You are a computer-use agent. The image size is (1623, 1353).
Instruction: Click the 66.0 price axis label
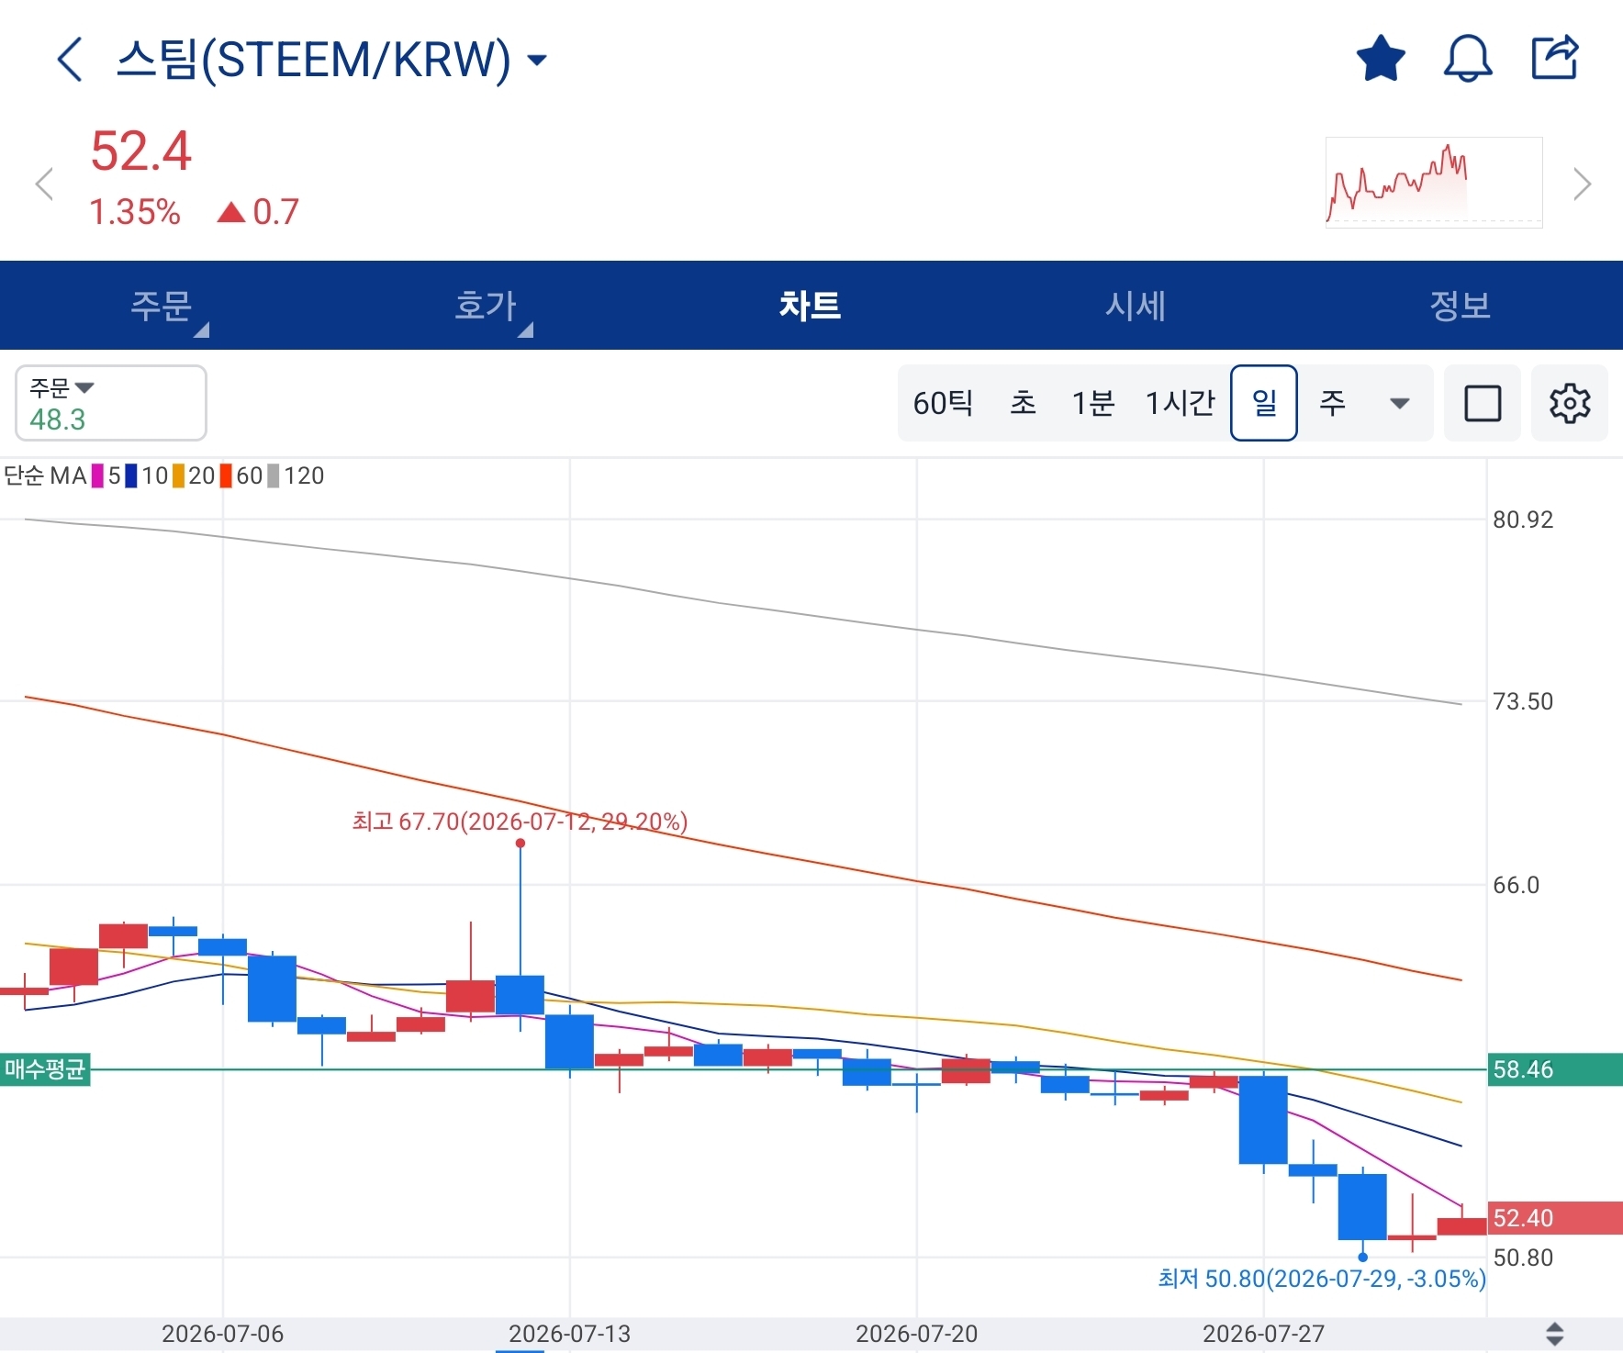coord(1517,885)
